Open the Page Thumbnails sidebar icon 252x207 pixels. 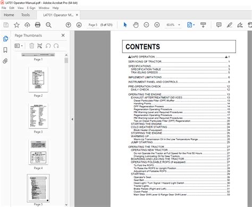5,38
